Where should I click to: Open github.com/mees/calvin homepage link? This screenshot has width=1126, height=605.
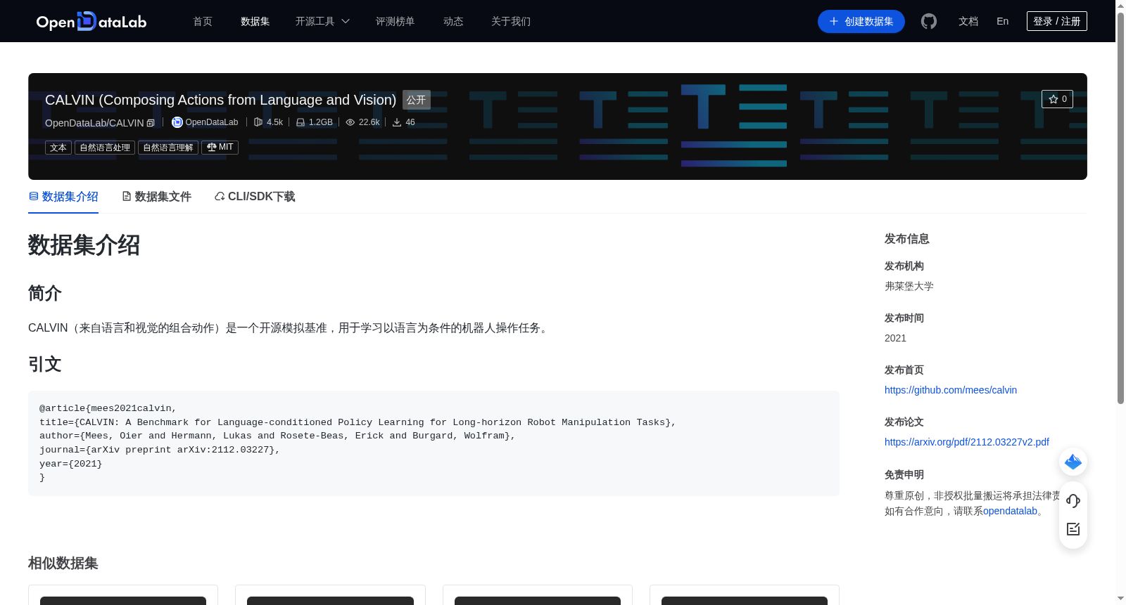point(951,390)
